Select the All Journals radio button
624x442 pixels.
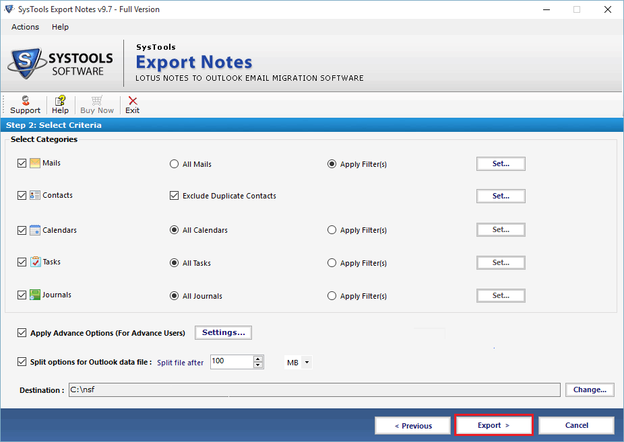(x=174, y=296)
